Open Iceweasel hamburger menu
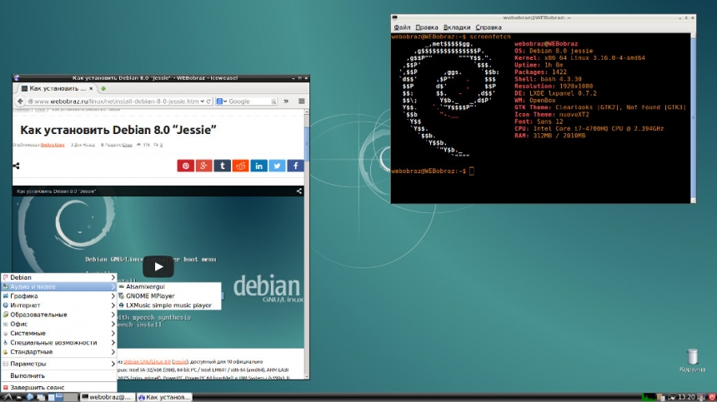 pos(301,102)
